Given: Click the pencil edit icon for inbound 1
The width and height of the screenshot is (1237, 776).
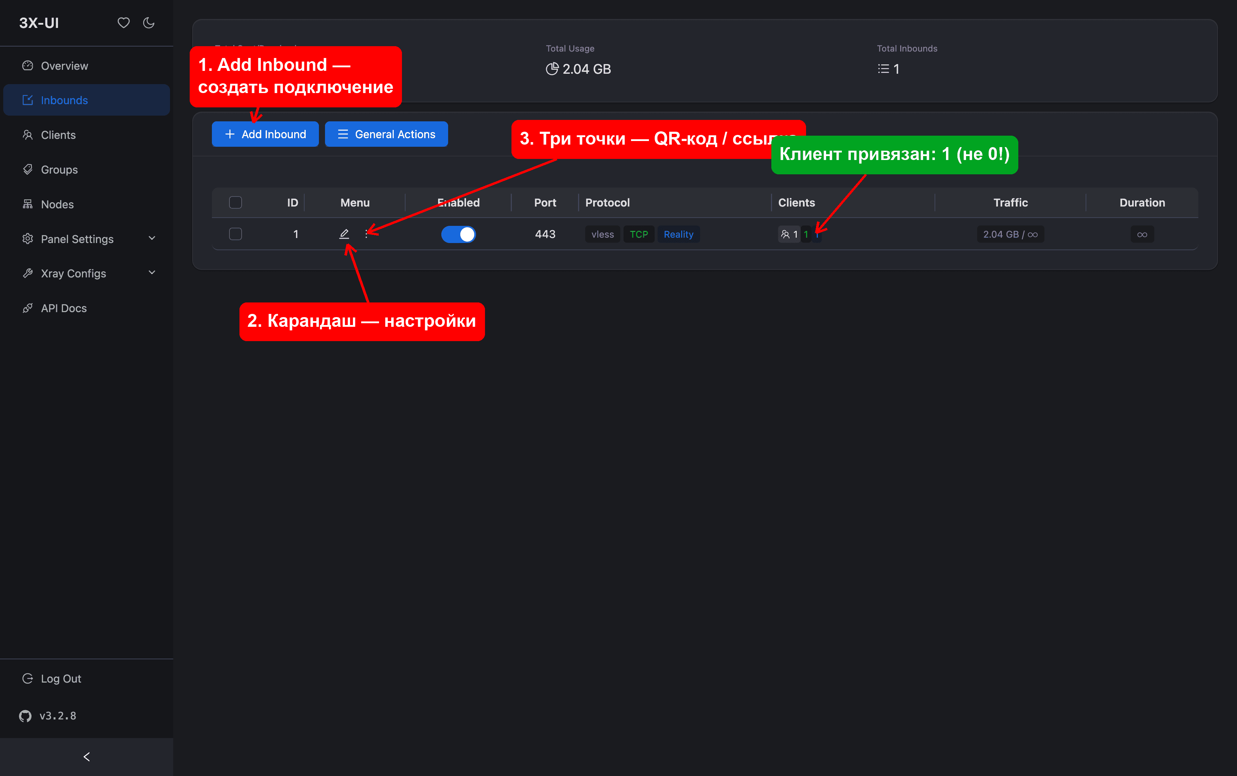Looking at the screenshot, I should tap(344, 234).
